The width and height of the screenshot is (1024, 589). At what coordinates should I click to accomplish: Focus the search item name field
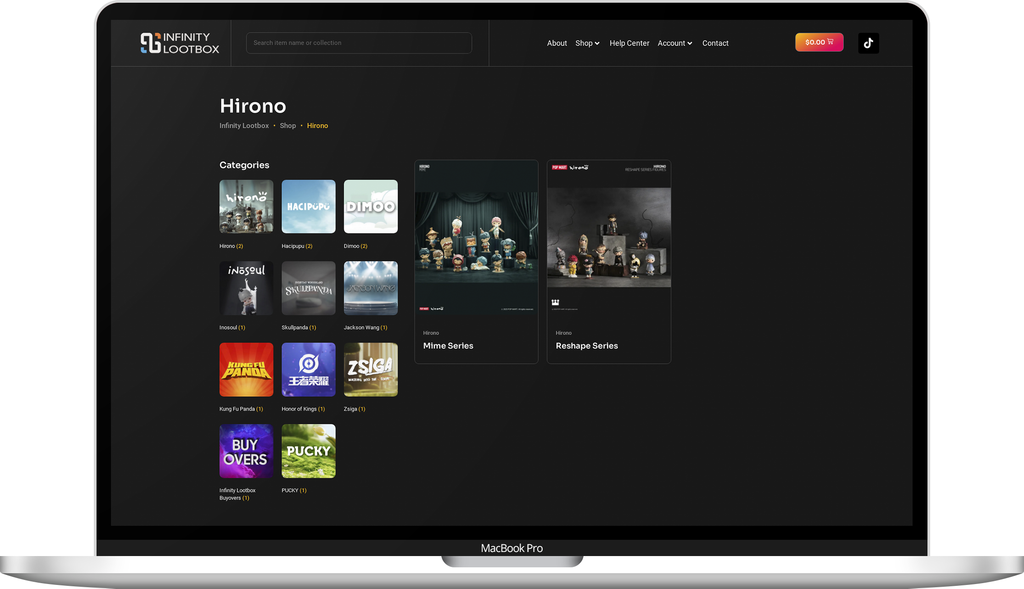359,43
